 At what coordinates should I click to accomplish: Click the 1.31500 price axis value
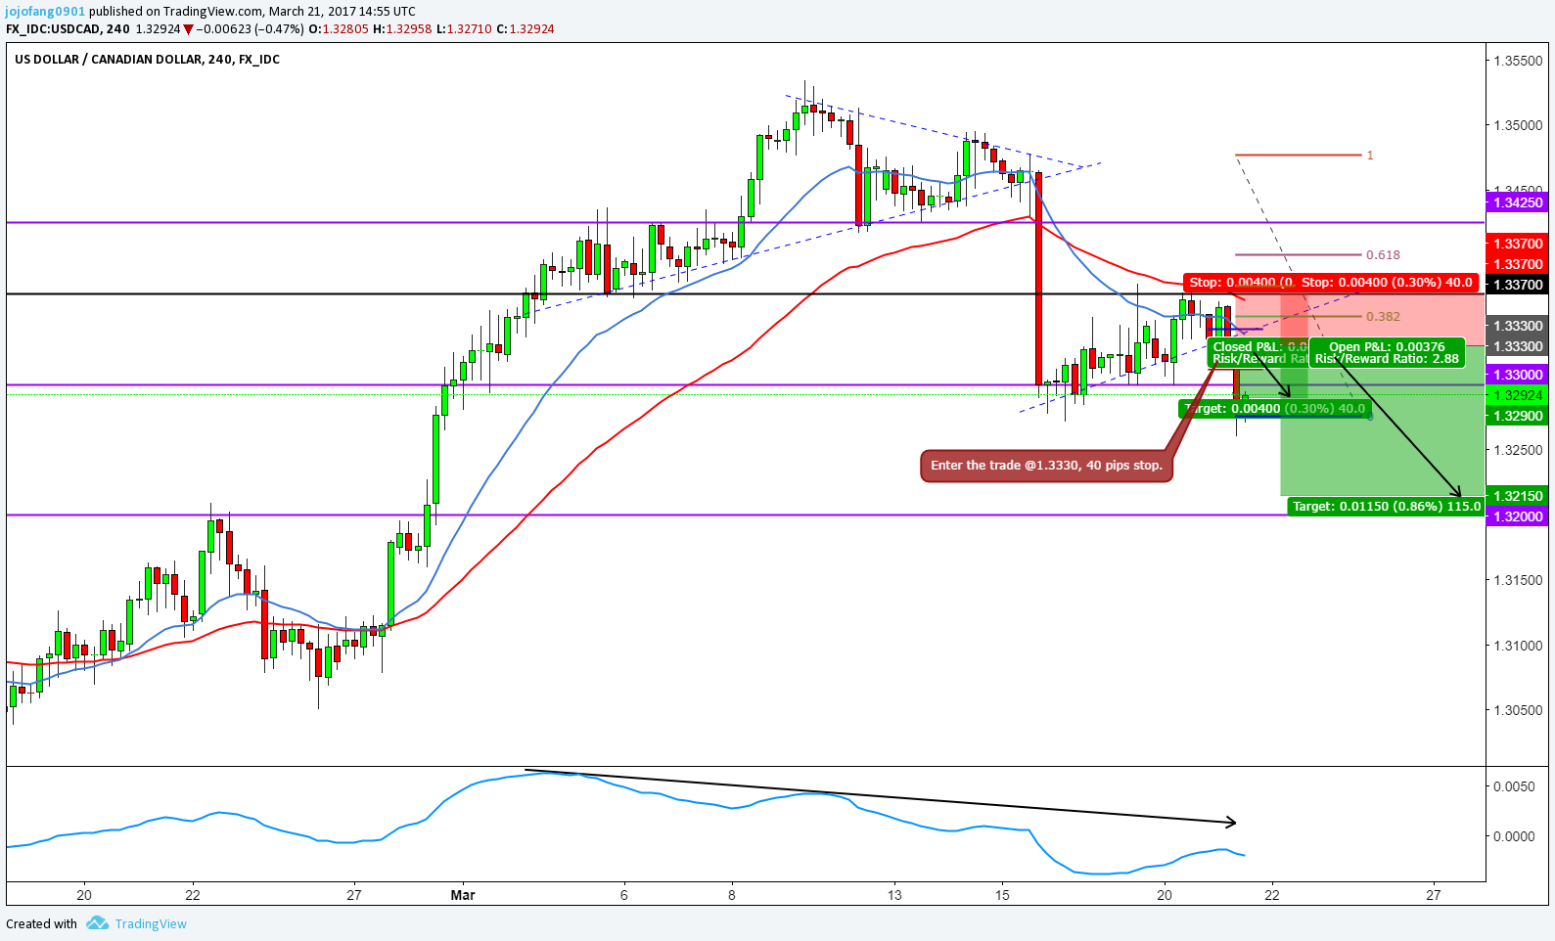1518,580
